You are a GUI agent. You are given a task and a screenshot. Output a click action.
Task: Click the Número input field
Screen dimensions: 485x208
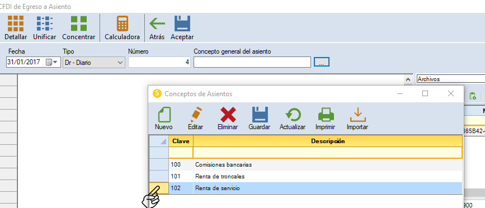click(x=159, y=62)
